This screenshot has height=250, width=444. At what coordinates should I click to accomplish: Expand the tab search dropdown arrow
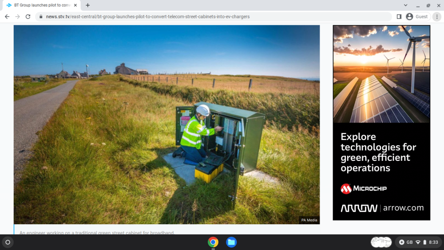405,5
